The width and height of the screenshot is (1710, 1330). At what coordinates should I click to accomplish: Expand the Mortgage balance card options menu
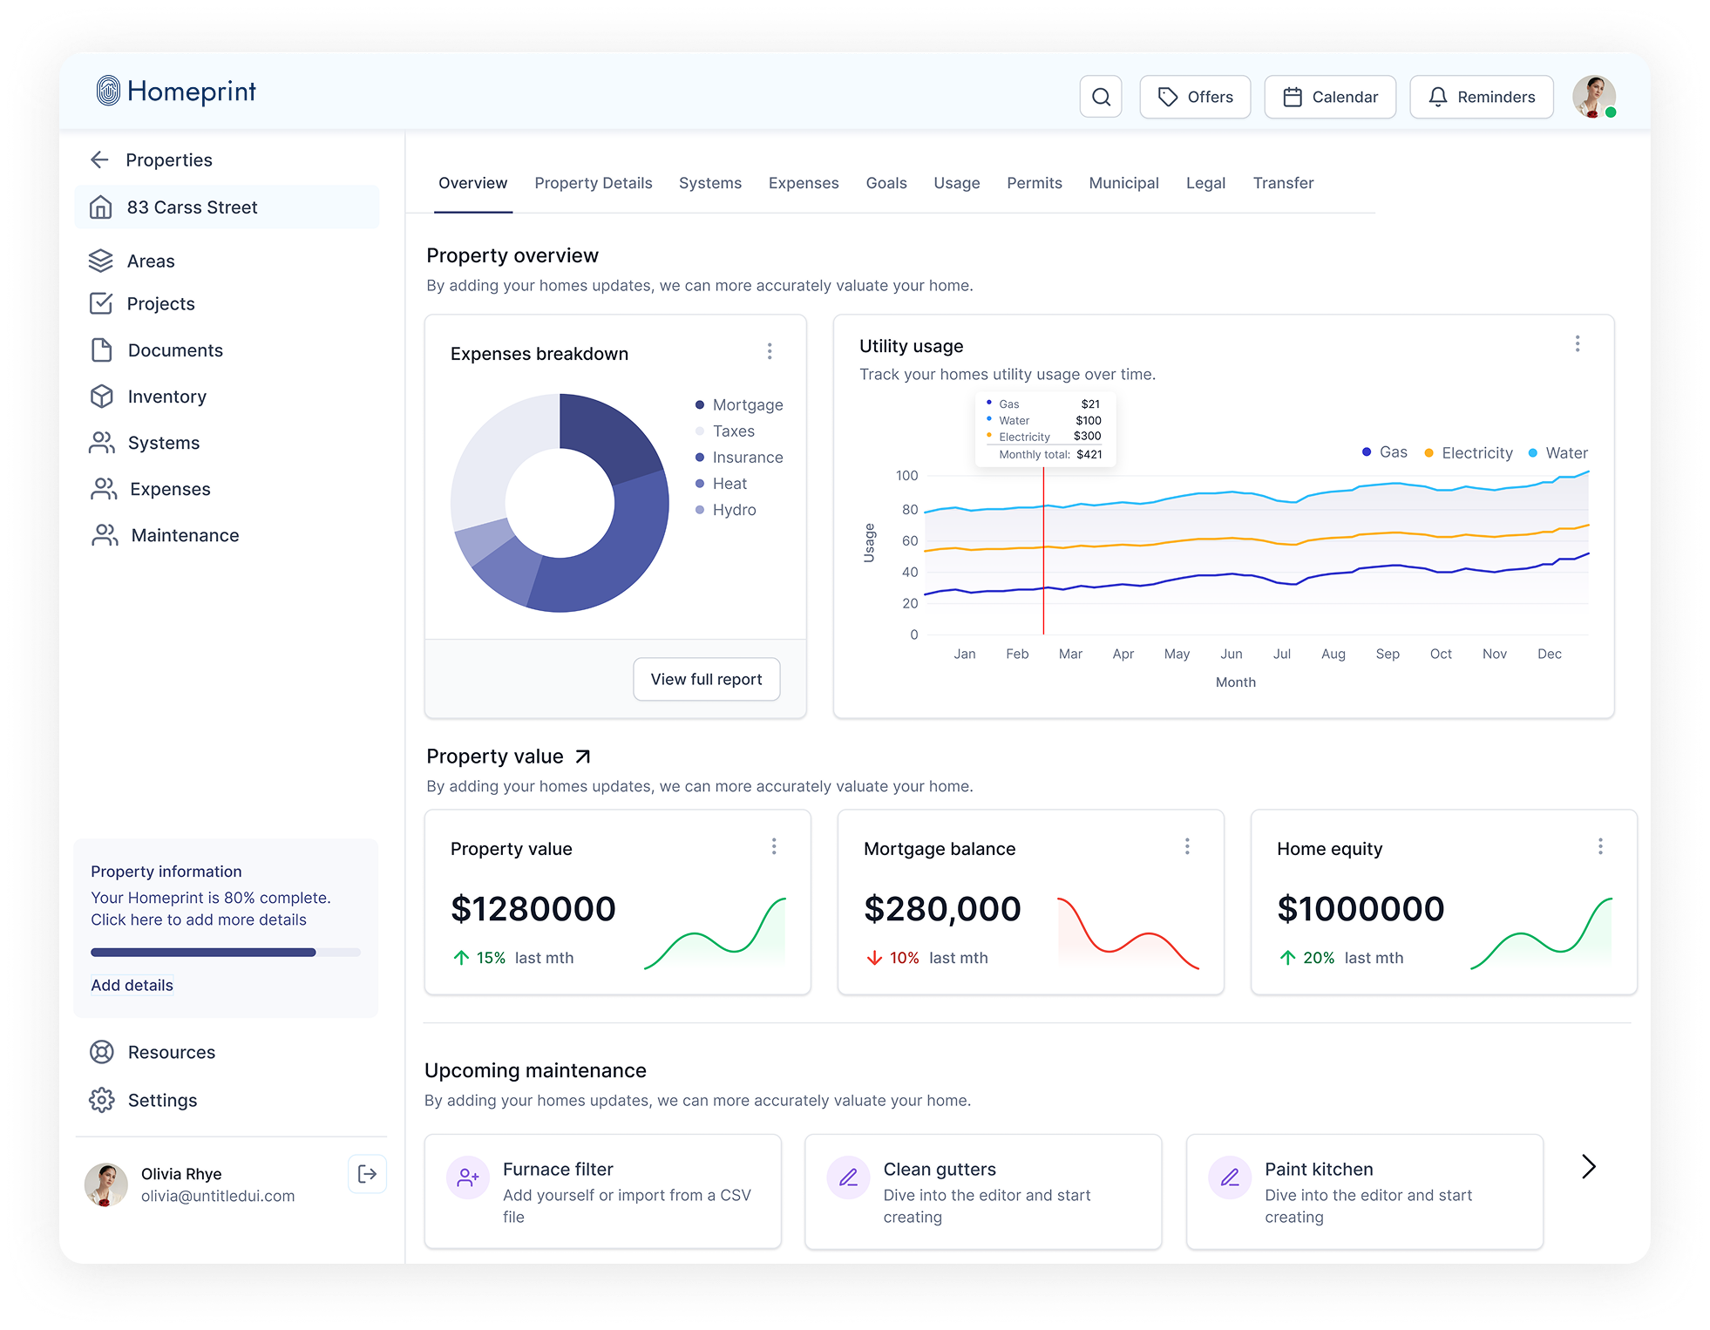[x=1187, y=846]
